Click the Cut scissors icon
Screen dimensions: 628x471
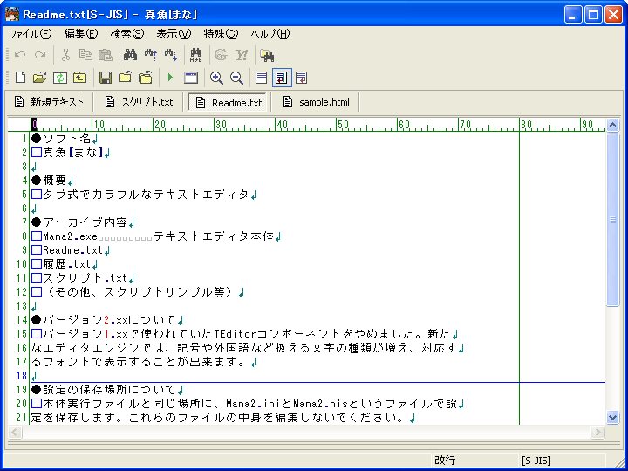click(65, 55)
